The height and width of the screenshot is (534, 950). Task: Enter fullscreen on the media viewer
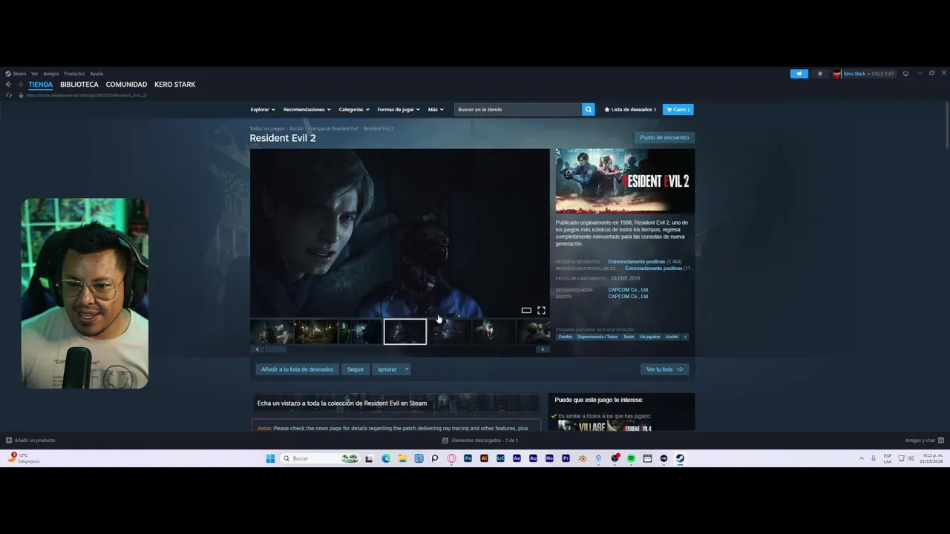541,310
